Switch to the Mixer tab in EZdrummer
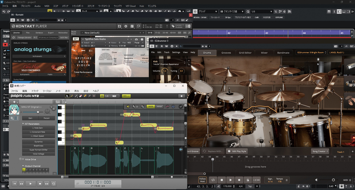355x190 pixels. pyautogui.click(x=264, y=53)
